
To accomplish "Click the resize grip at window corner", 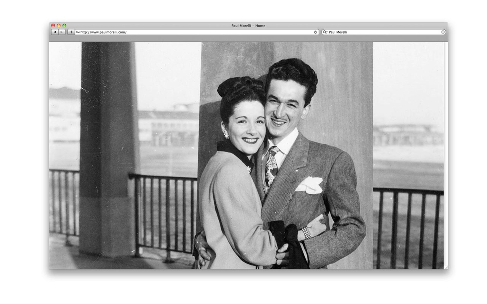I will coord(446,267).
